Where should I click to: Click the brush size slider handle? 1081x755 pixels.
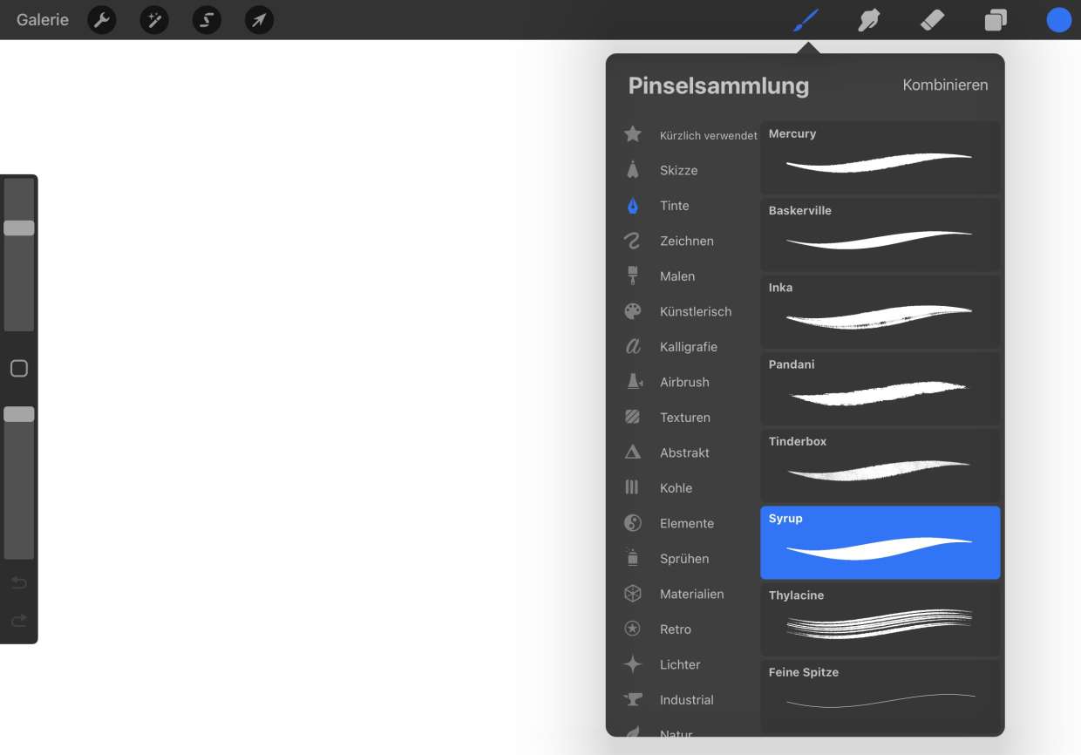tap(19, 228)
